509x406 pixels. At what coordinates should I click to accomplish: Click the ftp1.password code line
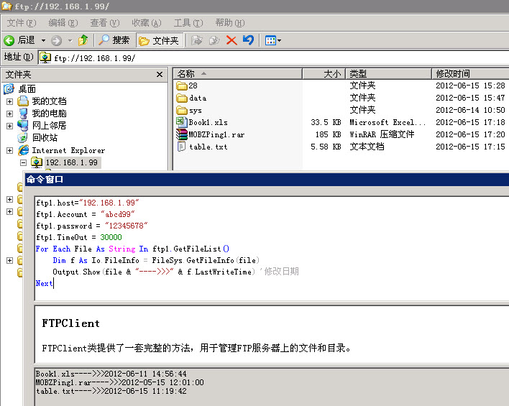(92, 226)
